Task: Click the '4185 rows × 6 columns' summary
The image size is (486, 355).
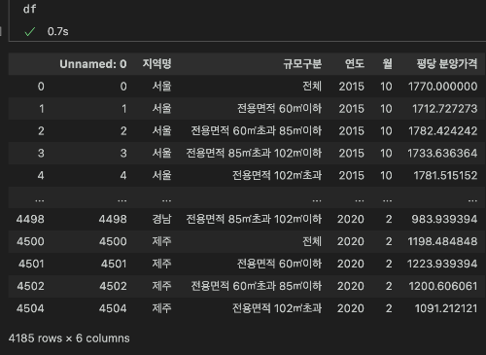Action: pyautogui.click(x=69, y=338)
